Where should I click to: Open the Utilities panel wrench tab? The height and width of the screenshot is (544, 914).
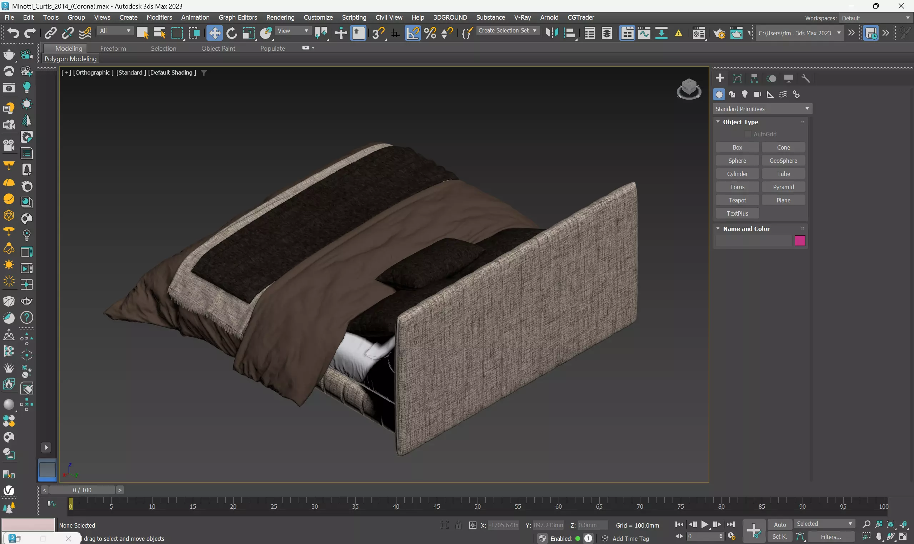tap(805, 79)
